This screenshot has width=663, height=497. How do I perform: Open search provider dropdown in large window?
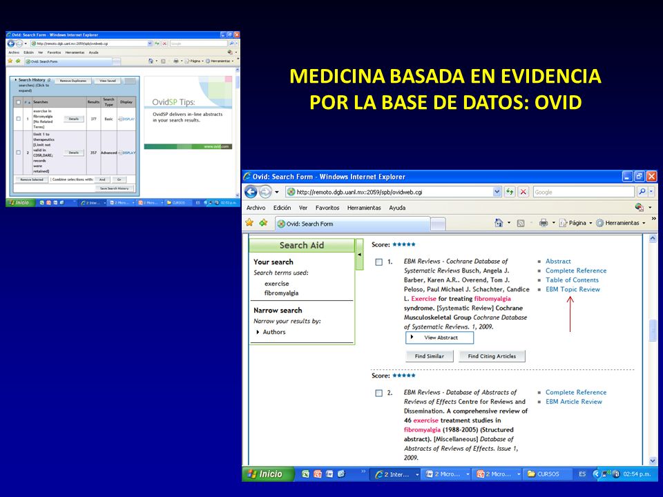[651, 192]
